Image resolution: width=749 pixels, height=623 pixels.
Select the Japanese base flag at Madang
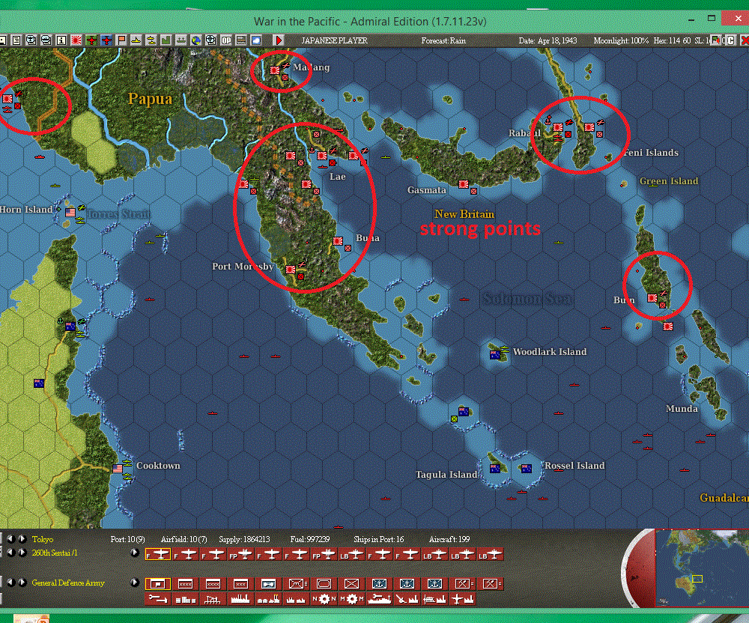pos(274,70)
